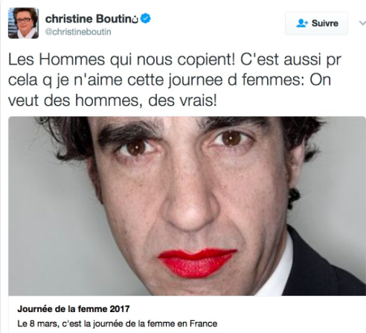This screenshot has width=366, height=333.
Task: Click the @christineboutin handle
Action: pos(78,32)
